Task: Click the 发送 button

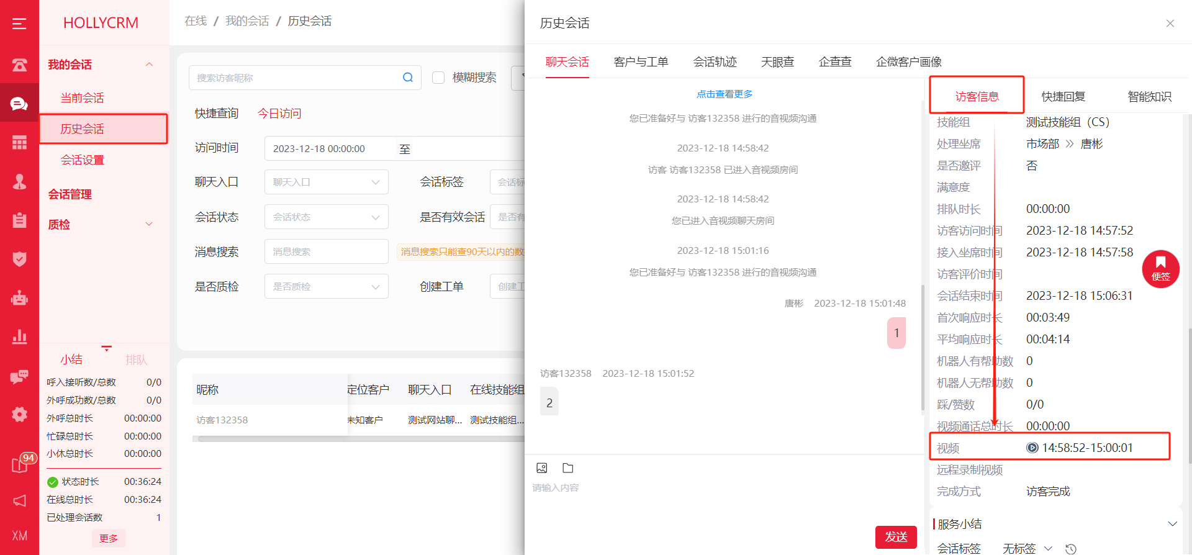Action: point(896,537)
